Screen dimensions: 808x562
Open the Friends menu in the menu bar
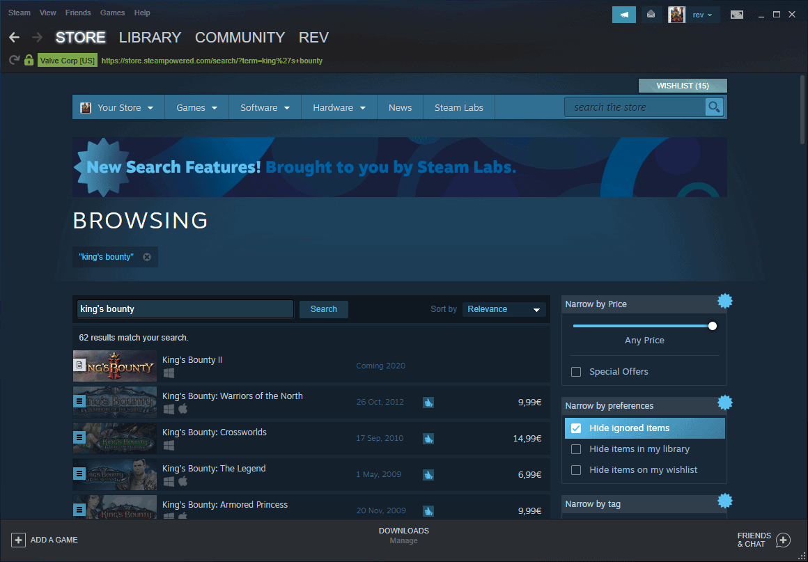point(78,13)
